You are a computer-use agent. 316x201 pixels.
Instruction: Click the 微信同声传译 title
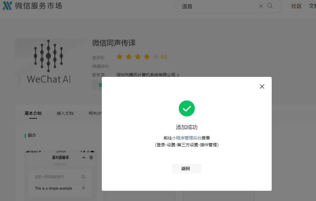click(114, 43)
